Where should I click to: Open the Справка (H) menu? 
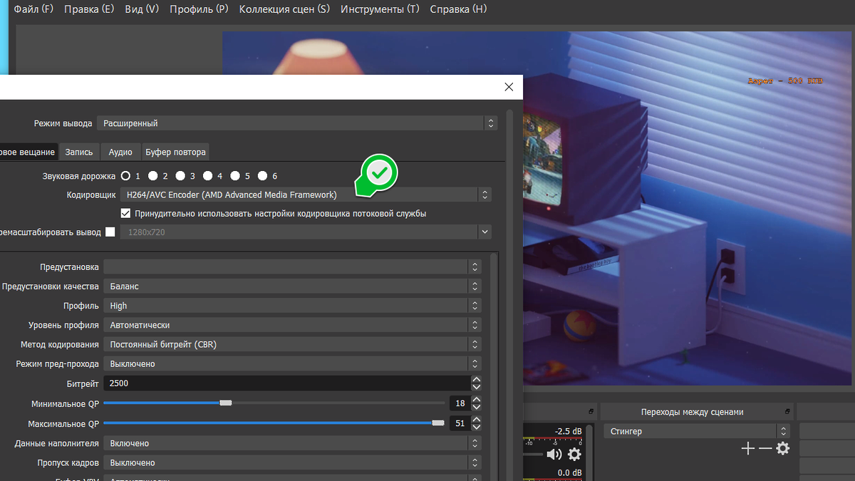pyautogui.click(x=458, y=9)
